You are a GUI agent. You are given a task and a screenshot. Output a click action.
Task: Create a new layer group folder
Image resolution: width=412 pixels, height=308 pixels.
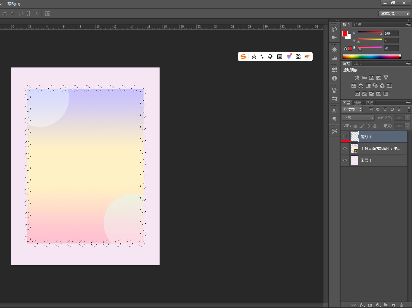(385, 305)
